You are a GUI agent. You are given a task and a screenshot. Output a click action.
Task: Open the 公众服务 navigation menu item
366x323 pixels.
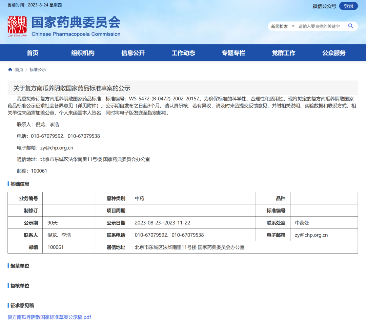tap(334, 53)
